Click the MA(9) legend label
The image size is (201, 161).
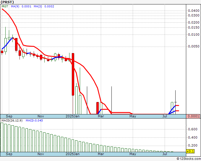coord(15,6)
